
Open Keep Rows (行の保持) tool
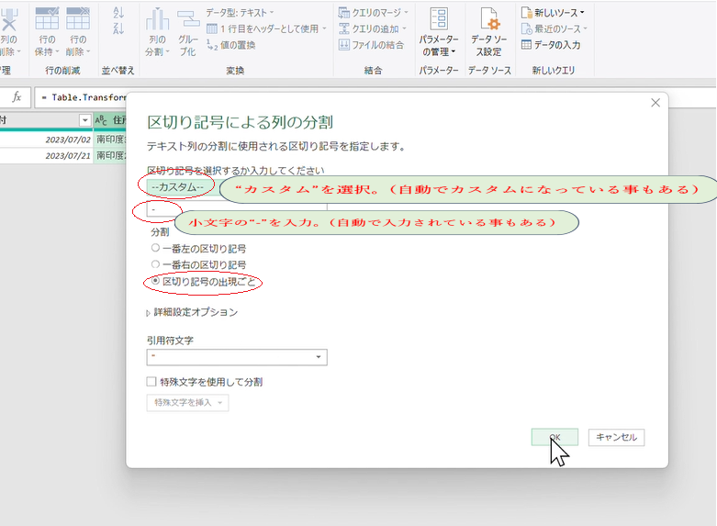coord(47,31)
